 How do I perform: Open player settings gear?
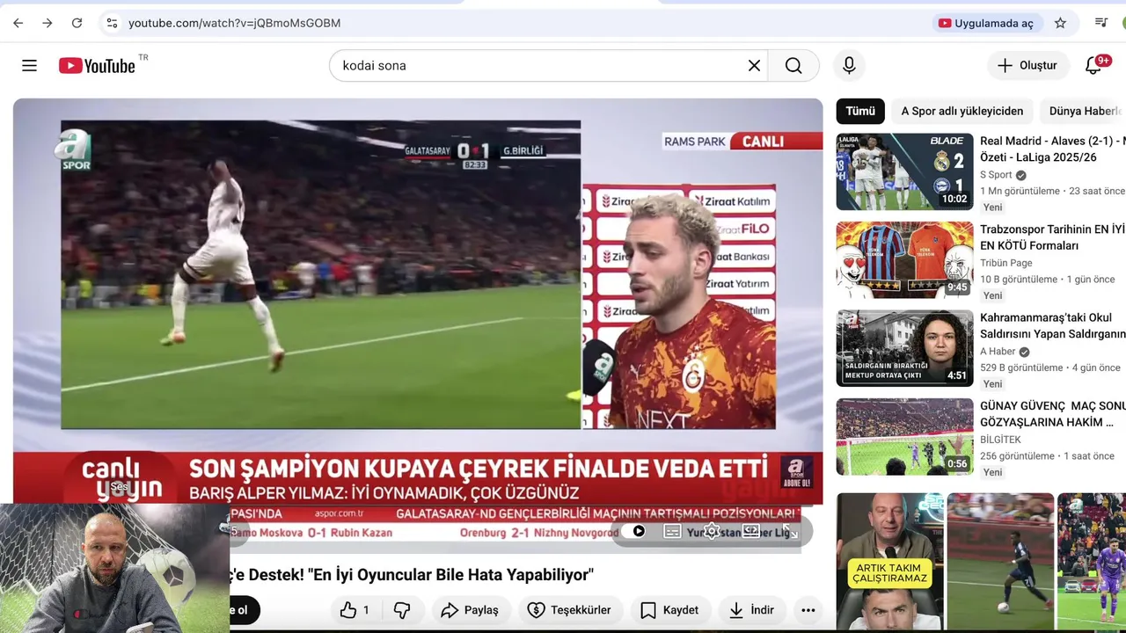coord(712,531)
